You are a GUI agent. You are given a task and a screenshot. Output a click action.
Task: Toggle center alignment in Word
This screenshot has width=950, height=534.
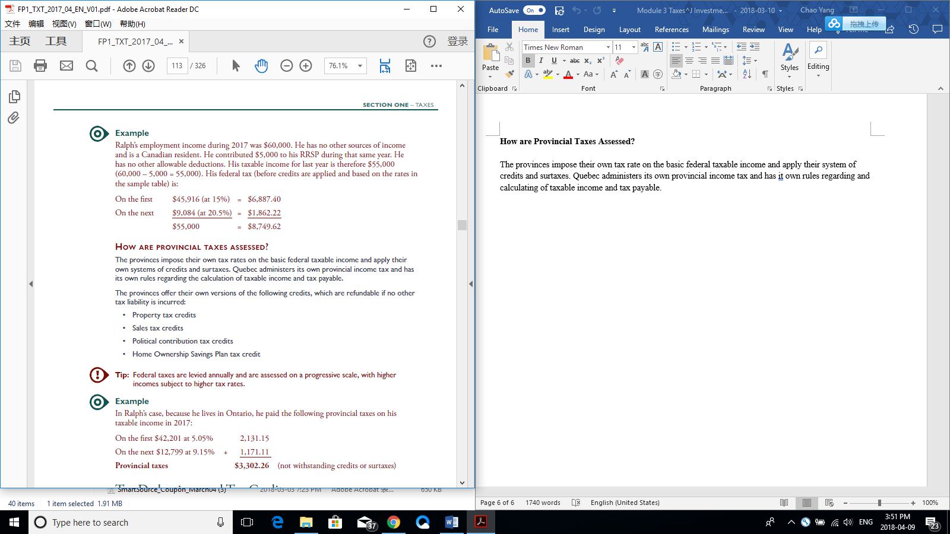[x=689, y=61]
